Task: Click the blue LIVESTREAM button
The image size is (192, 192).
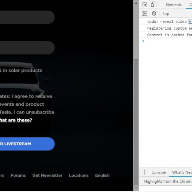Action: [x=27, y=144]
